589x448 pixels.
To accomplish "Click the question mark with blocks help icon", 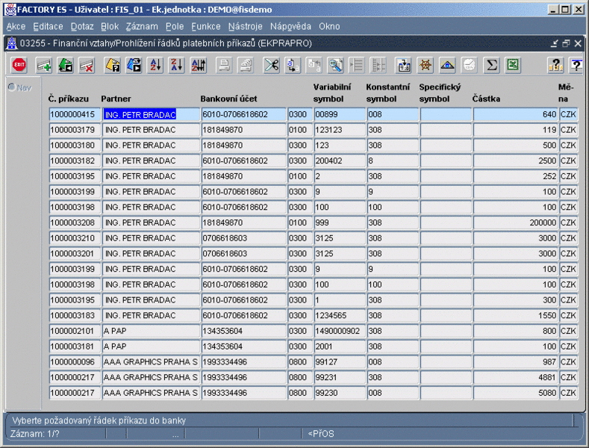I will click(555, 65).
